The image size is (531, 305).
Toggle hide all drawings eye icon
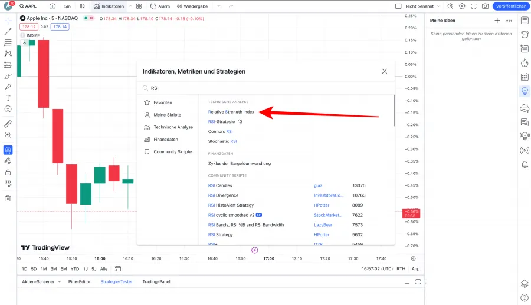pyautogui.click(x=8, y=183)
